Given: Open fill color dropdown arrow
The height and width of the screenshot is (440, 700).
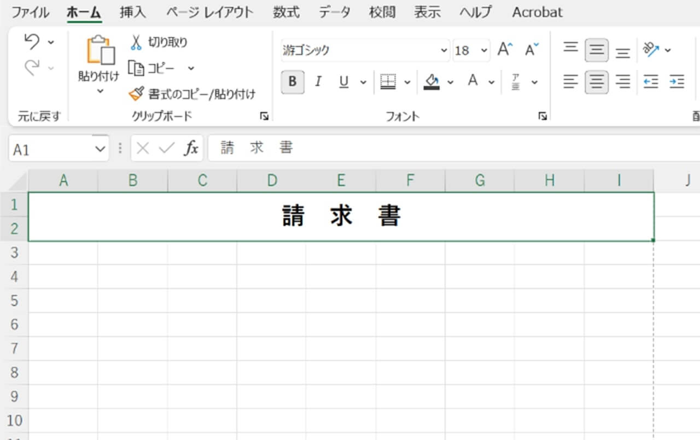Looking at the screenshot, I should [450, 83].
